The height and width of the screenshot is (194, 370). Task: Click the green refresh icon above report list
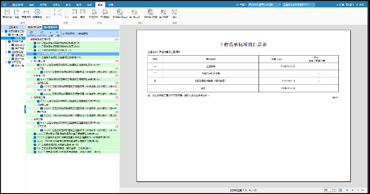[42, 33]
